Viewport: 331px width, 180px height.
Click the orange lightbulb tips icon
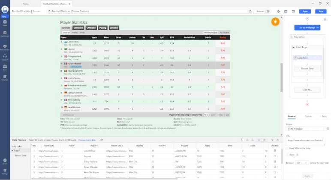click(275, 21)
